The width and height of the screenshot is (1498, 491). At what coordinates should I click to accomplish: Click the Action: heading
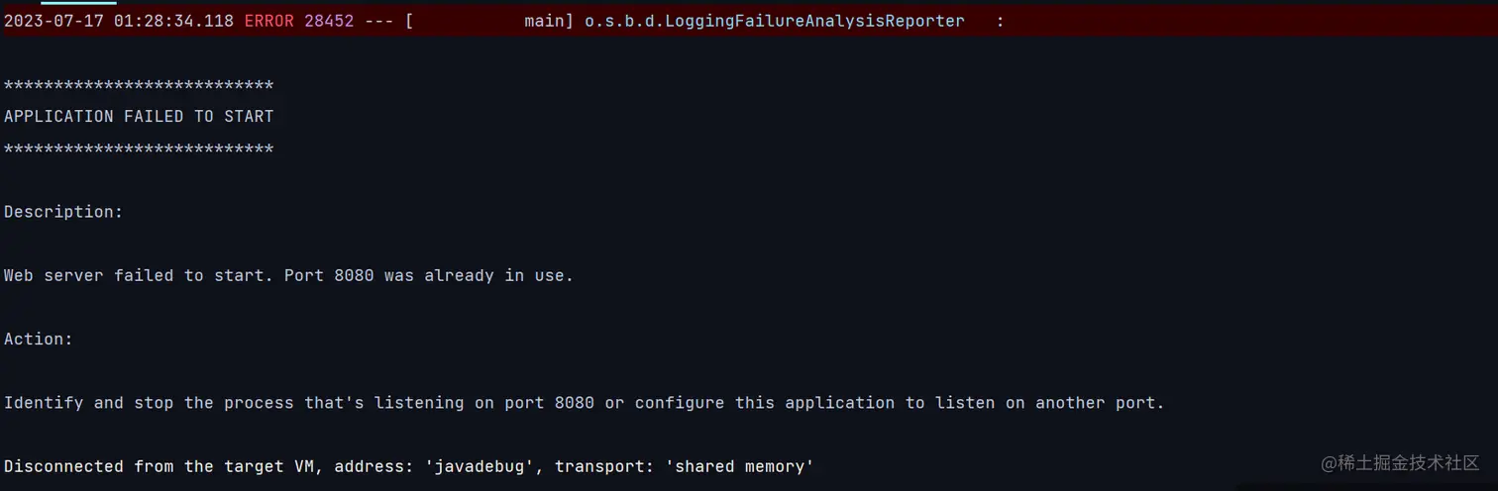click(x=39, y=339)
